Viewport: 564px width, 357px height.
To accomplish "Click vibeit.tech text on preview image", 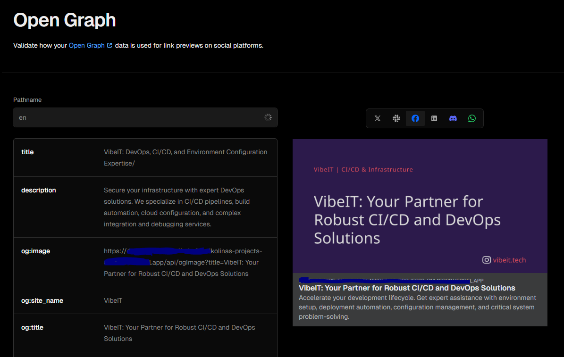I will tap(509, 260).
